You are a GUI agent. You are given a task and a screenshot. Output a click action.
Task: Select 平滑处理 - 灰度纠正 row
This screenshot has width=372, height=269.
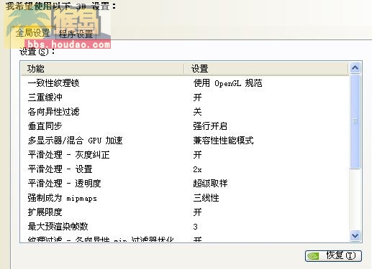[x=185, y=155]
